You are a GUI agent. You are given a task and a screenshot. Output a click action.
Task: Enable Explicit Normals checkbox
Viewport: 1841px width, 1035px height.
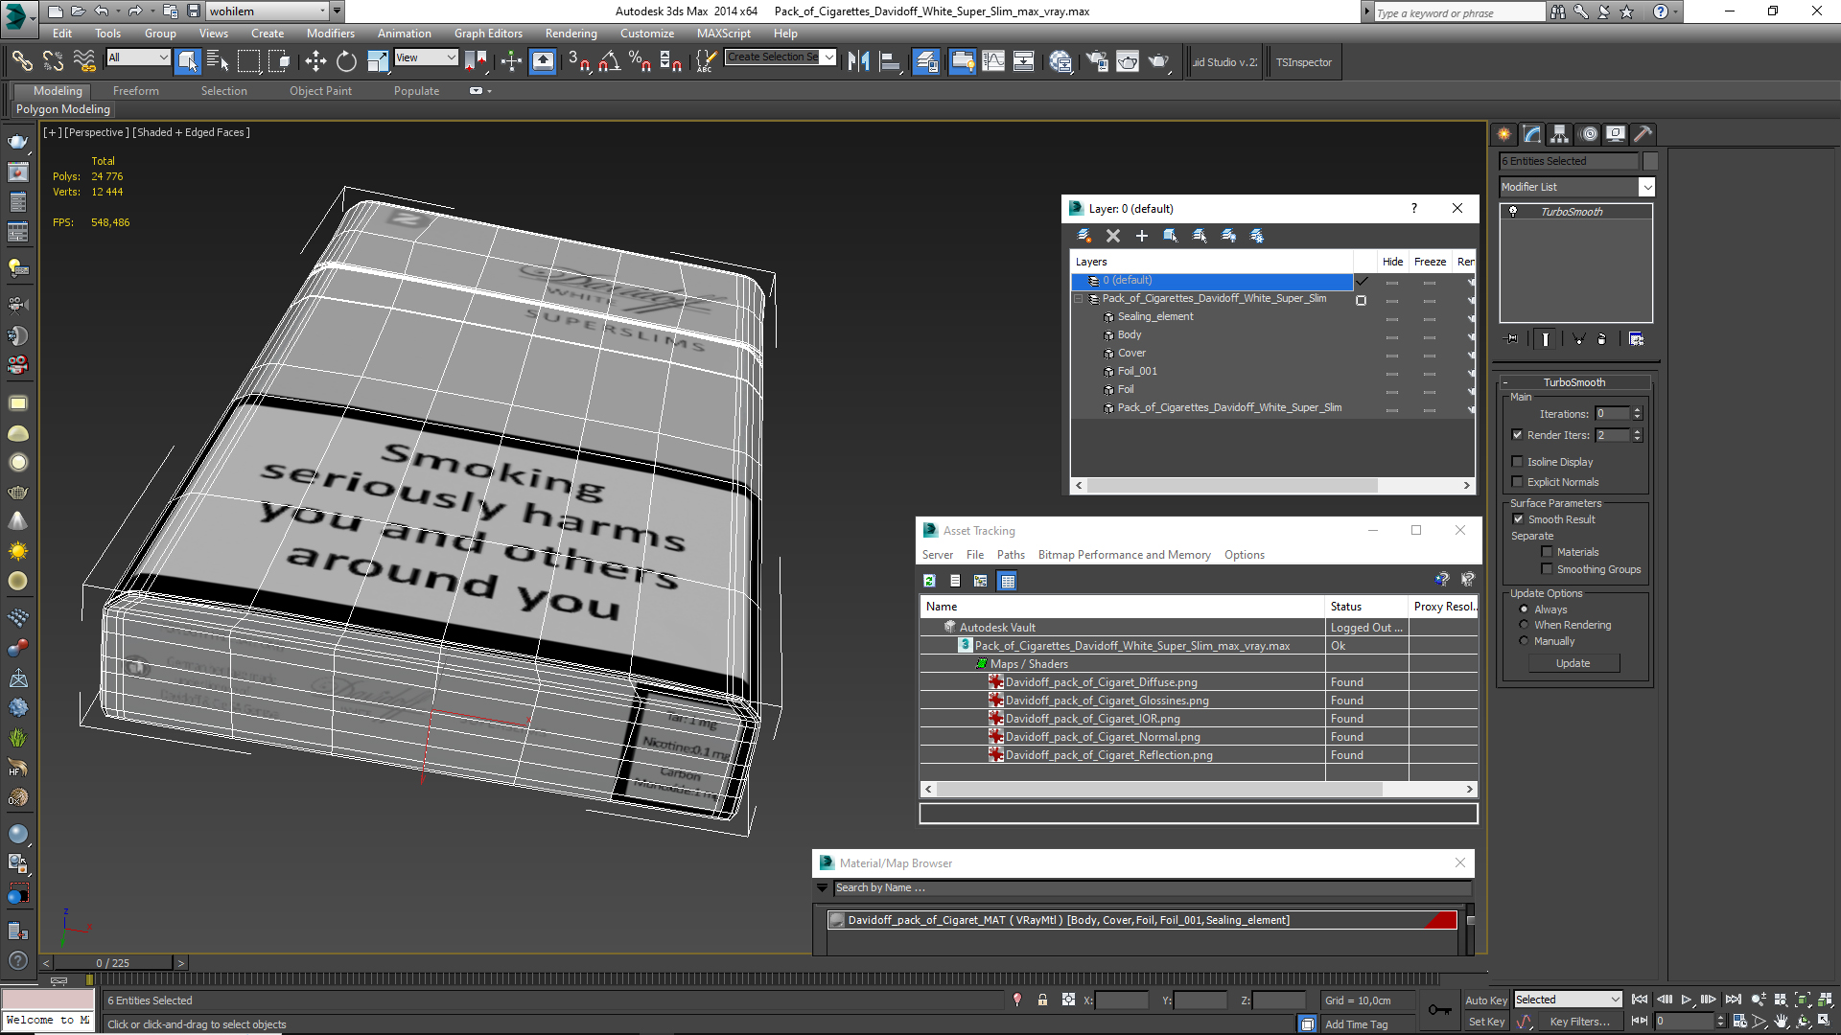click(x=1517, y=482)
